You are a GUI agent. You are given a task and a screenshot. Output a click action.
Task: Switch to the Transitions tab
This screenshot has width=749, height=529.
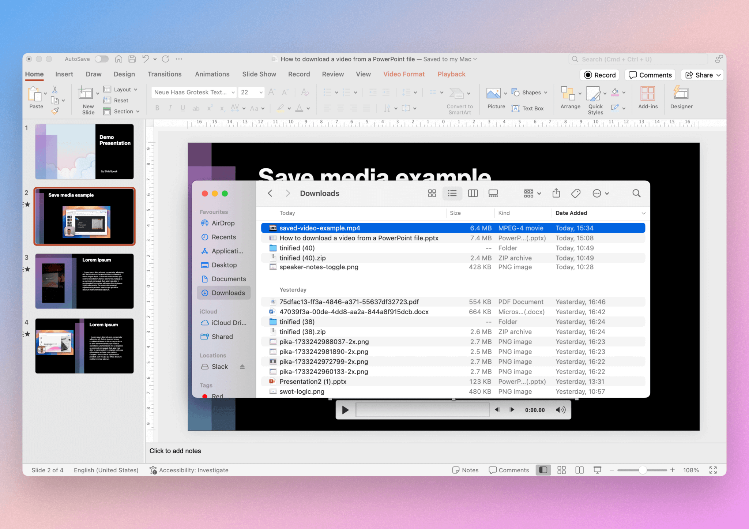tap(165, 74)
